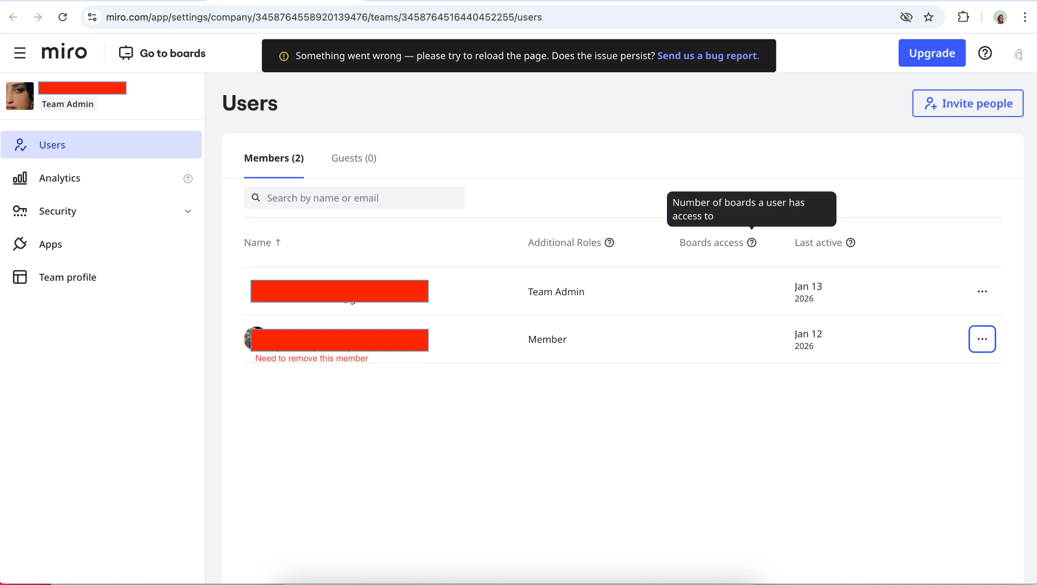The height and width of the screenshot is (585, 1037).
Task: Click the Invite people button
Action: click(967, 103)
